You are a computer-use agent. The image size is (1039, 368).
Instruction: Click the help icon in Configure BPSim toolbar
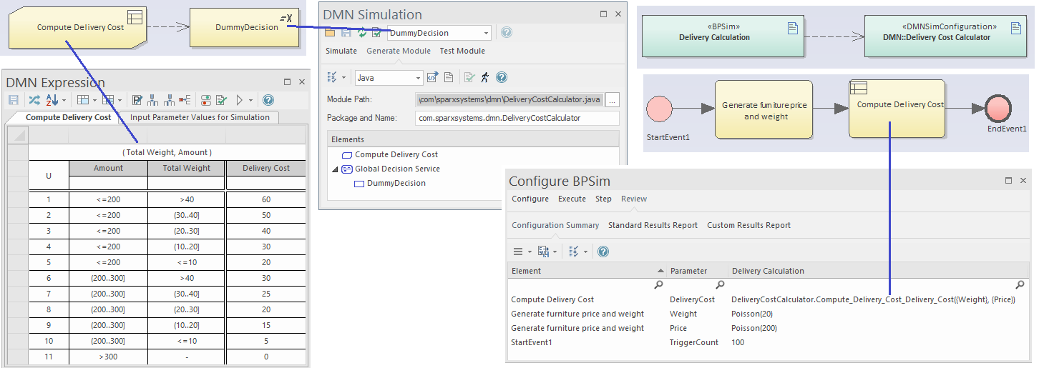click(x=603, y=252)
